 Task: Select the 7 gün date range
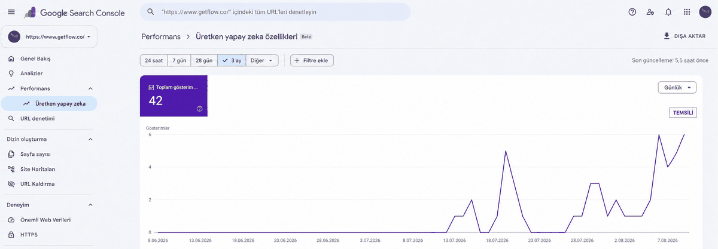pyautogui.click(x=179, y=60)
